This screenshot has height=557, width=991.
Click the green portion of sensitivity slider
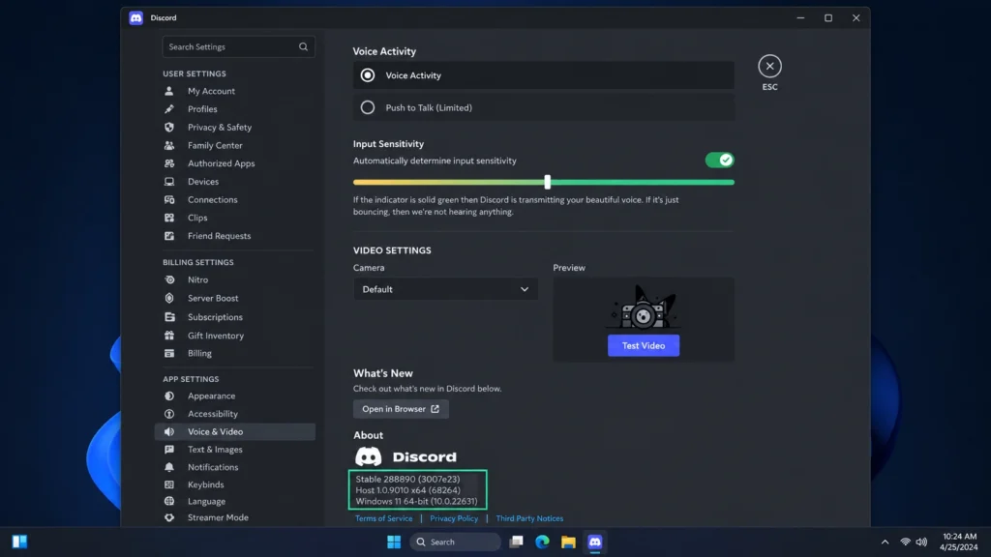click(643, 182)
